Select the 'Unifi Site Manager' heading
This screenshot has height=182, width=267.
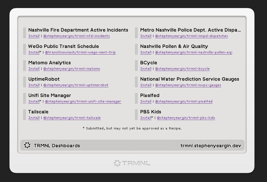click(x=50, y=95)
